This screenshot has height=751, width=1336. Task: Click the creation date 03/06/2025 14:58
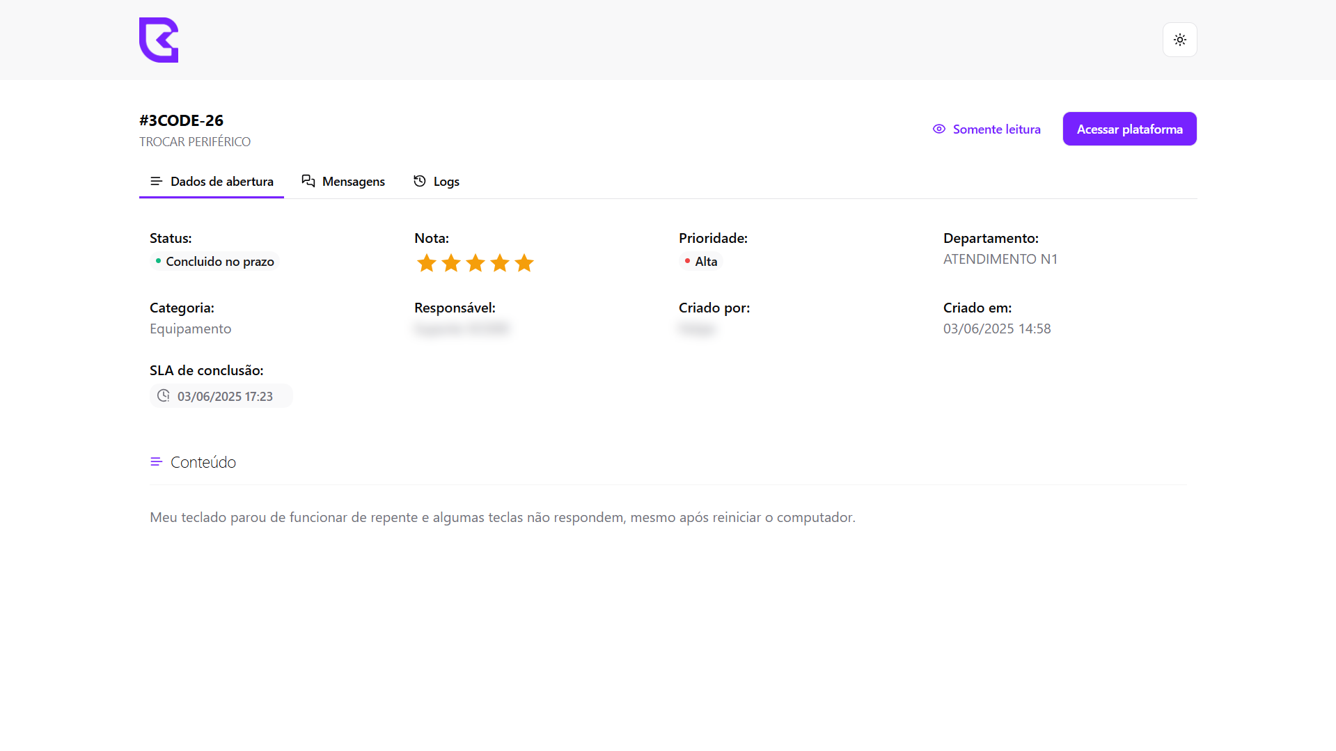[x=997, y=329]
